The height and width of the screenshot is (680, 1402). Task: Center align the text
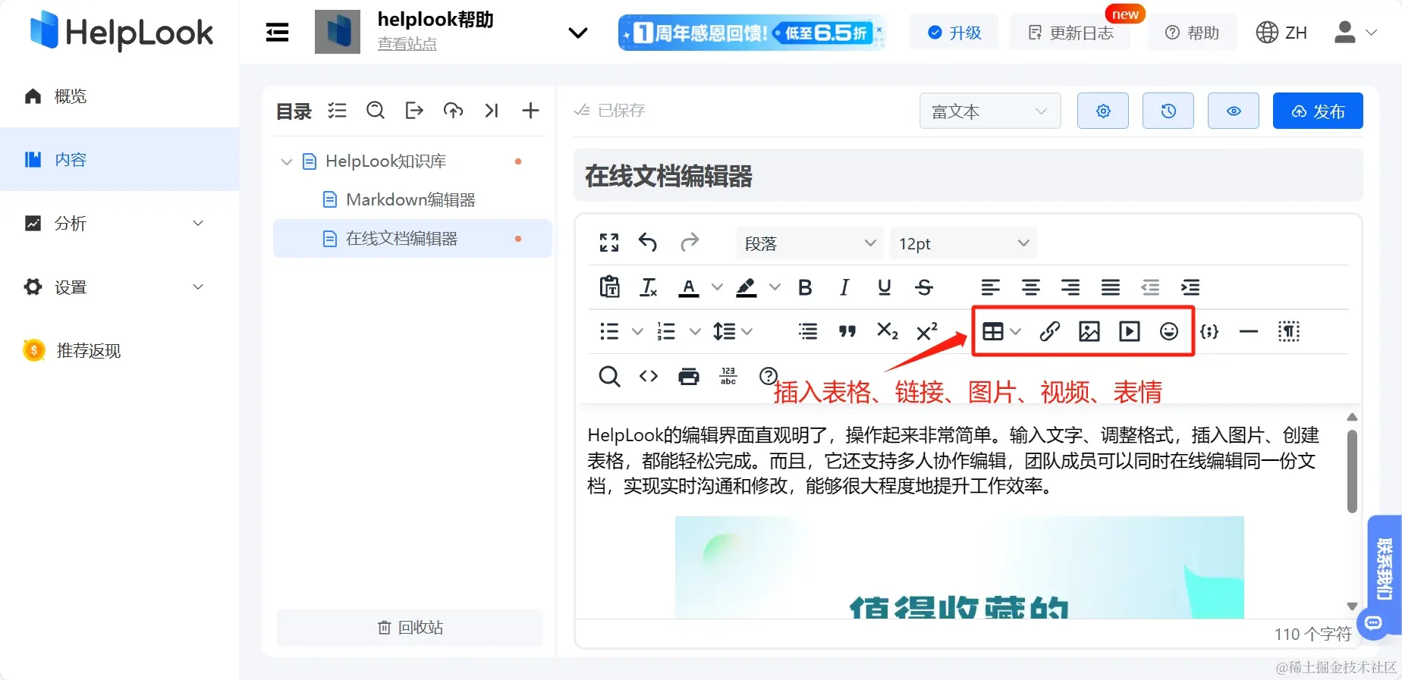point(1030,287)
